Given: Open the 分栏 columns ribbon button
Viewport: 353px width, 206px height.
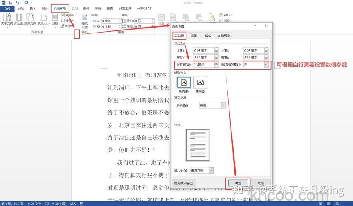Looking at the screenshot, I should [x=55, y=19].
